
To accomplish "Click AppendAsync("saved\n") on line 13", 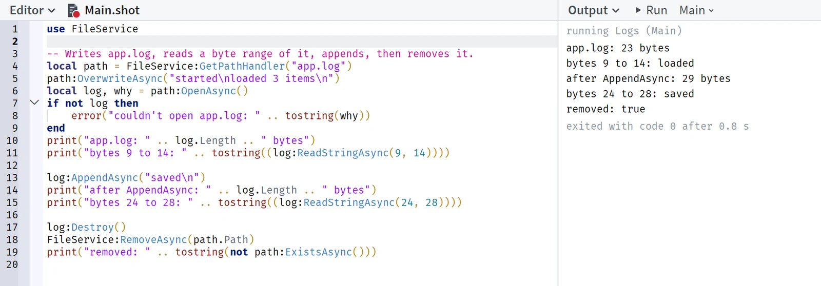I will [139, 178].
